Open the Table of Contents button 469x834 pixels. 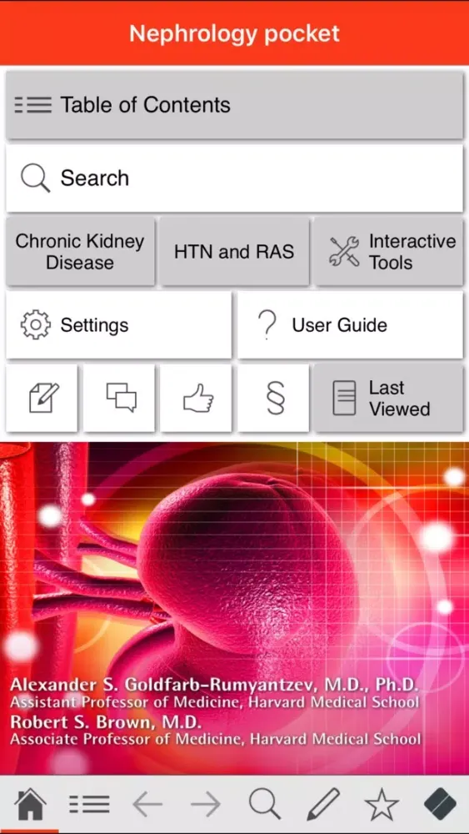tap(234, 105)
